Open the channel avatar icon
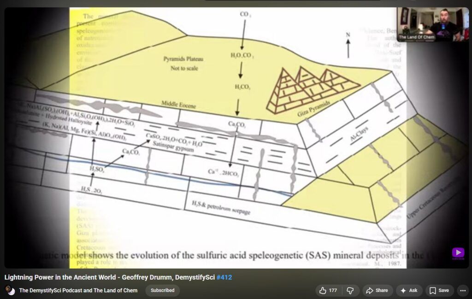 [10, 290]
